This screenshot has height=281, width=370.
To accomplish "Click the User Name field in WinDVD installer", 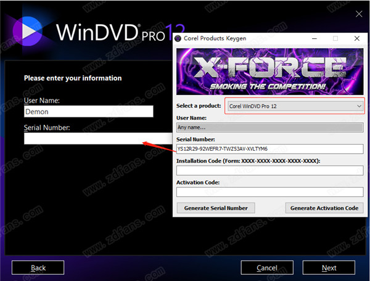I will coord(88,111).
